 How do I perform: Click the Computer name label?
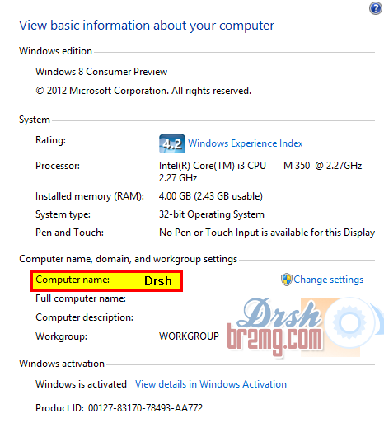point(73,280)
